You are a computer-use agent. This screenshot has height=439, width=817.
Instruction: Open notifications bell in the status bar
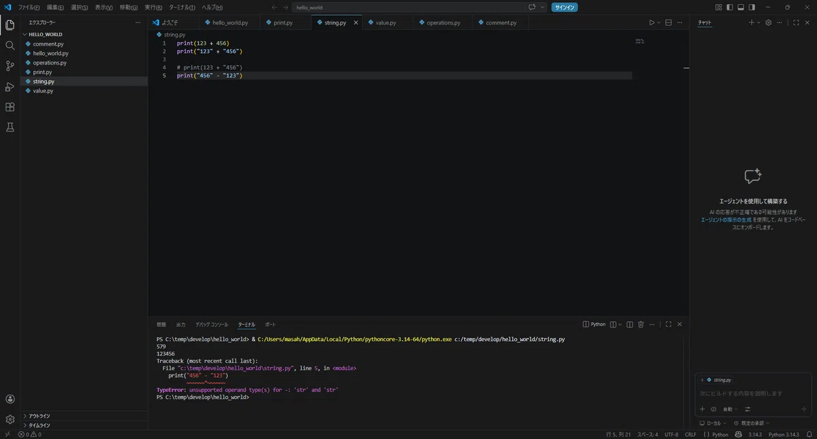[808, 434]
